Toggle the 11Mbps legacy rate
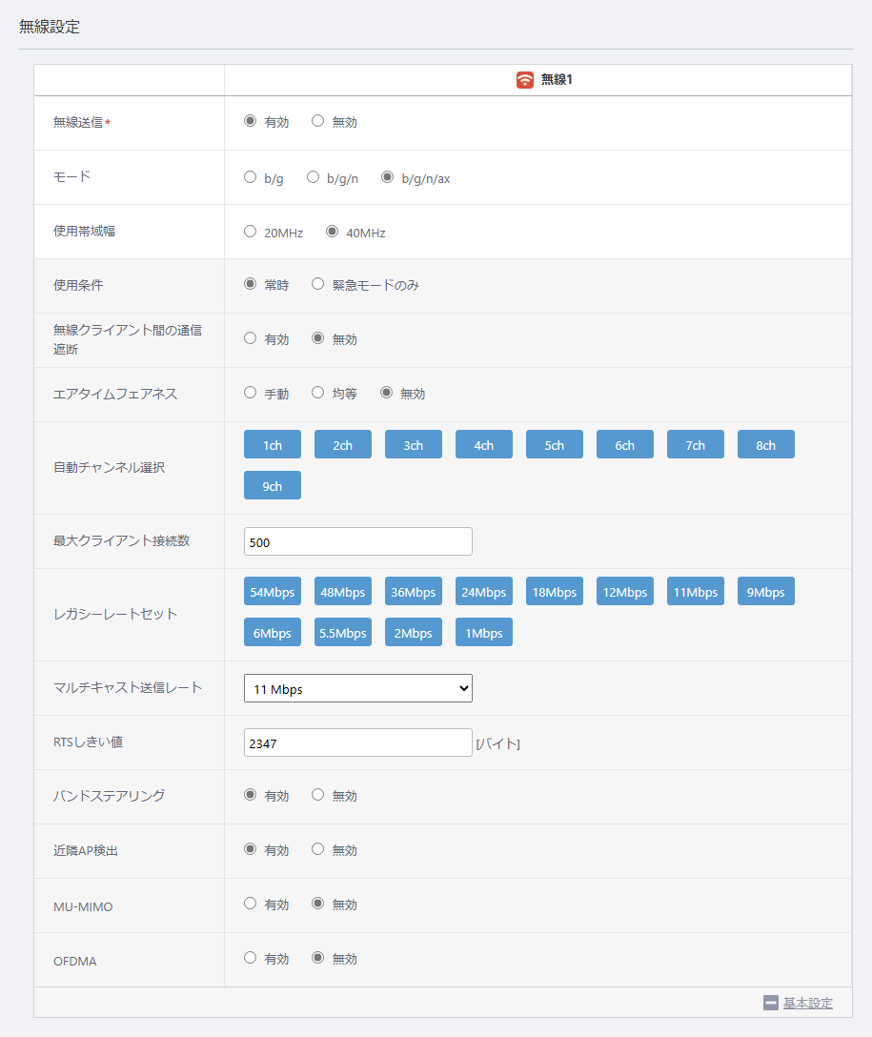This screenshot has width=872, height=1037. pyautogui.click(x=696, y=591)
